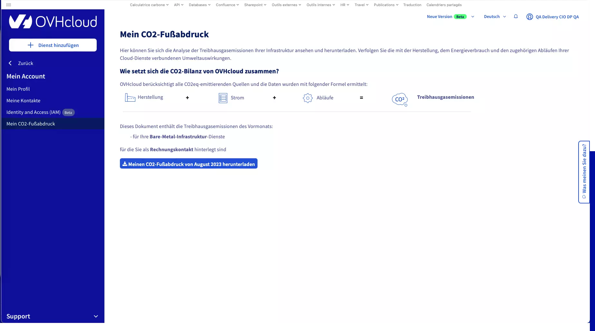
Task: Click the Mein Account sidebar heading
Action: (x=26, y=76)
